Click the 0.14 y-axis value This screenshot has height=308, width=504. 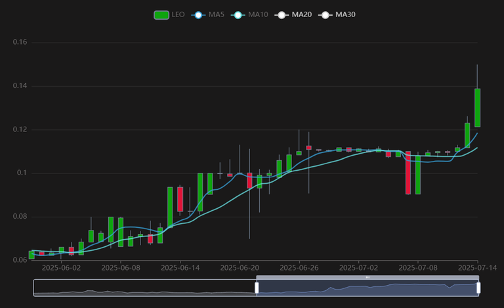tap(20, 86)
